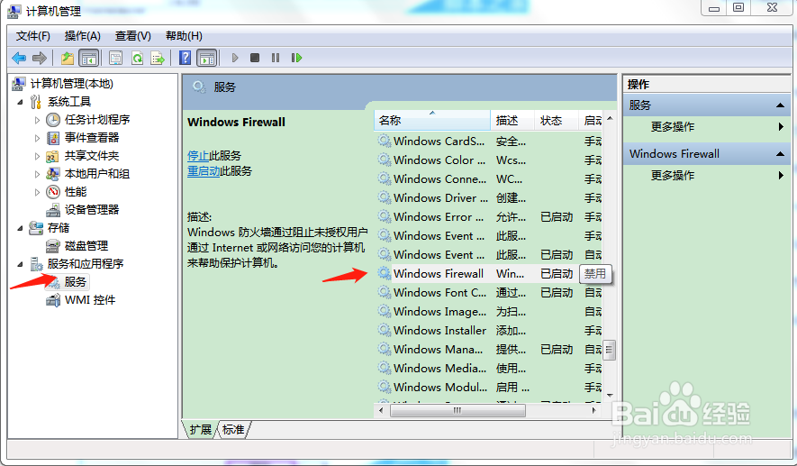The image size is (797, 466).
Task: Select the Windows Media... service row
Action: pyautogui.click(x=489, y=369)
